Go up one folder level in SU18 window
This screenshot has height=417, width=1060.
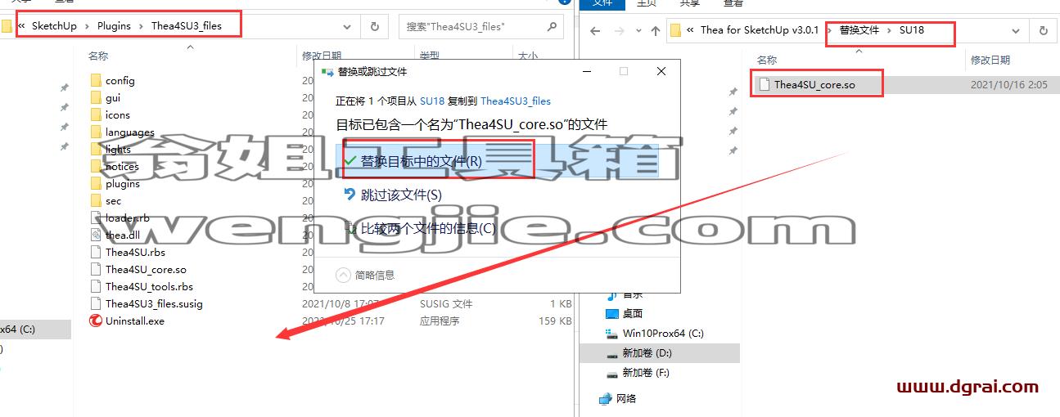[x=656, y=31]
